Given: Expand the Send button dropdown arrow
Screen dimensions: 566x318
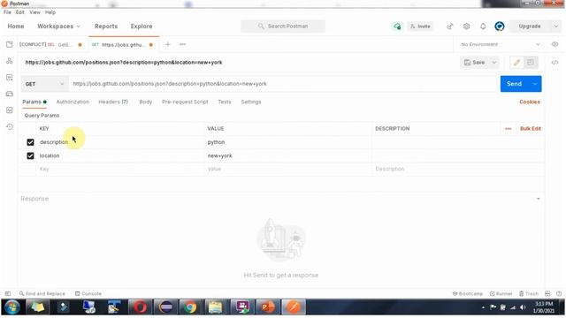Looking at the screenshot, I should (534, 84).
